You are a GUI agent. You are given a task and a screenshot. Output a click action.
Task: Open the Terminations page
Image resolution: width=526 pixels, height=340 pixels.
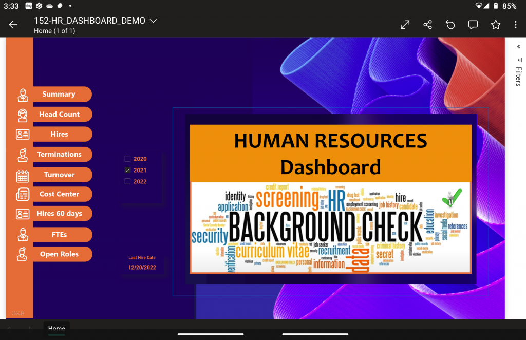coord(59,155)
